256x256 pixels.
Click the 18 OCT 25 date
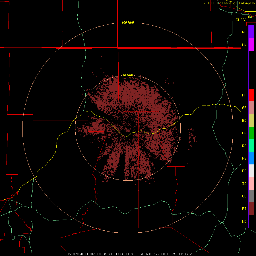[165, 254]
